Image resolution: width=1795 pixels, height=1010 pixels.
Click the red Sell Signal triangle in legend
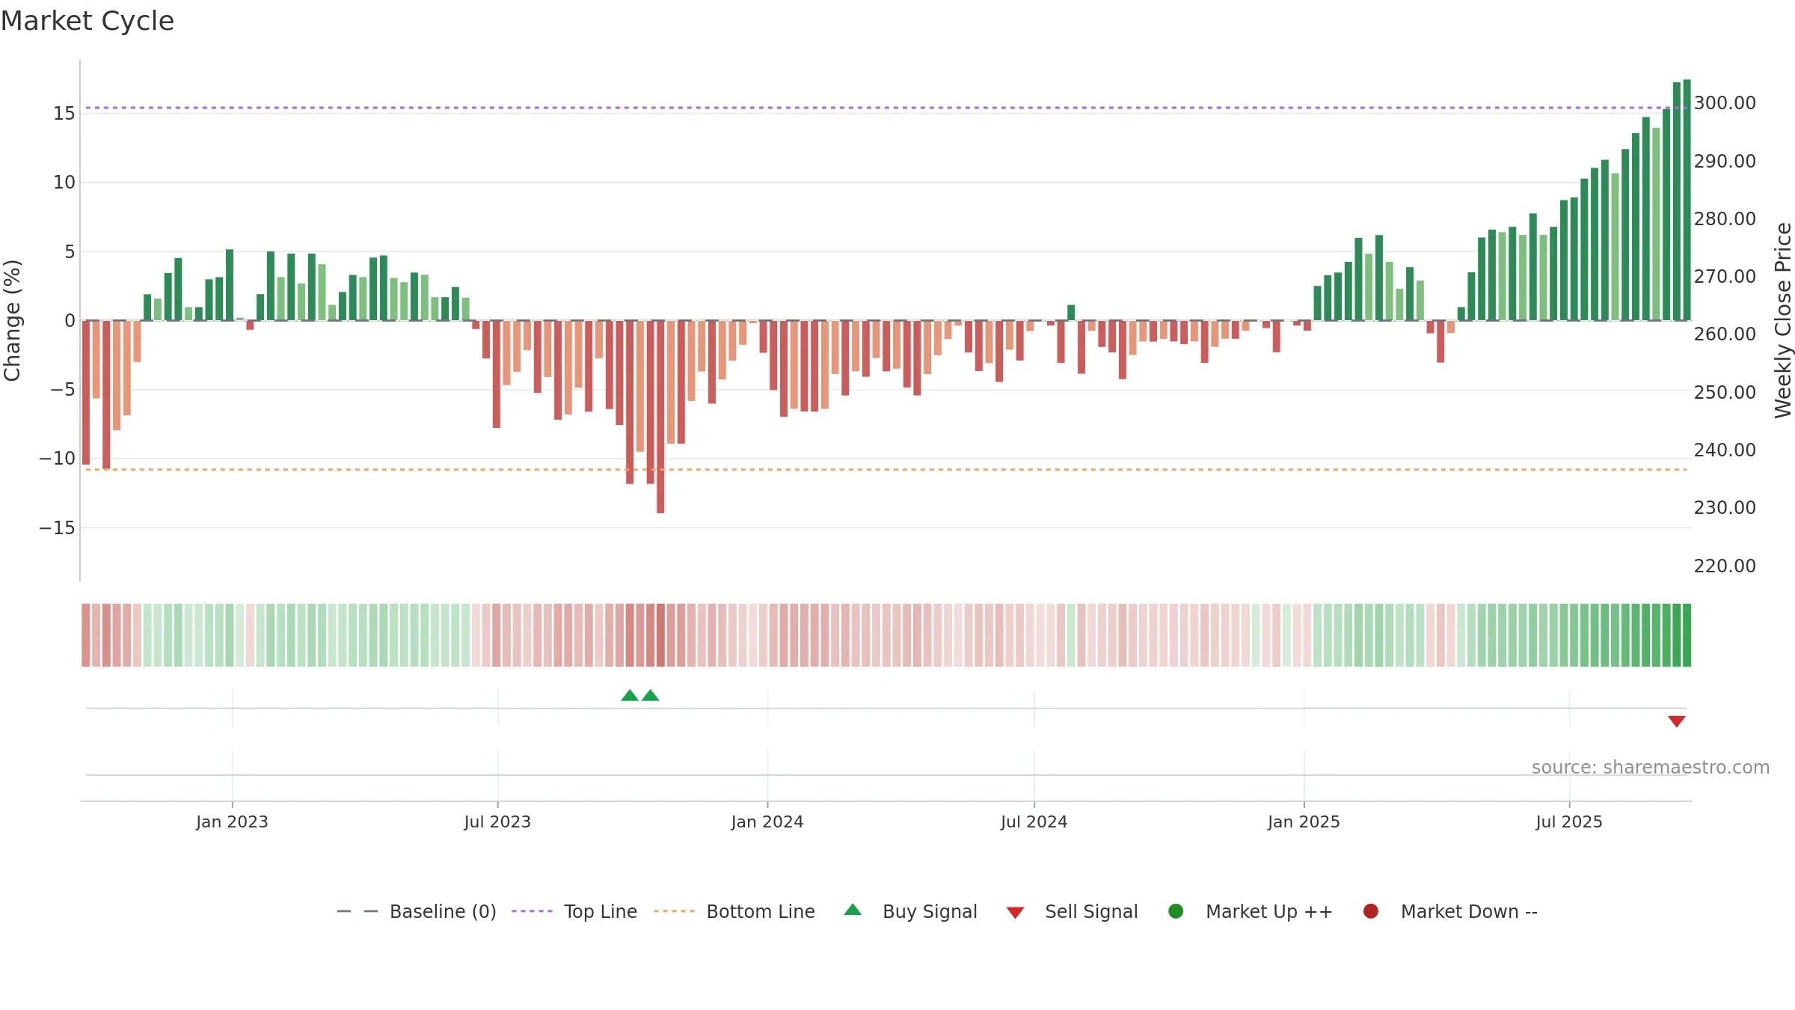click(x=1015, y=913)
